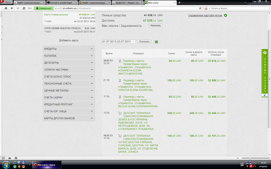Click transfer icon on BILOUS ALINA operation
The height and width of the screenshot is (169, 271).
coord(120,97)
